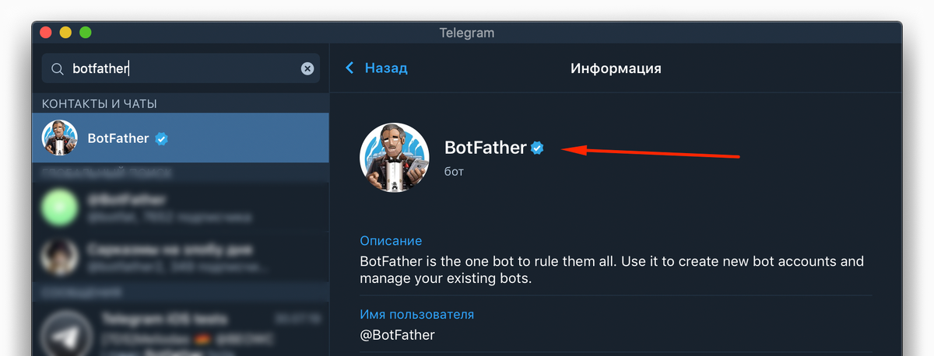Click the green macOS zoom window button
Viewport: 934px width, 356px height.
click(86, 33)
